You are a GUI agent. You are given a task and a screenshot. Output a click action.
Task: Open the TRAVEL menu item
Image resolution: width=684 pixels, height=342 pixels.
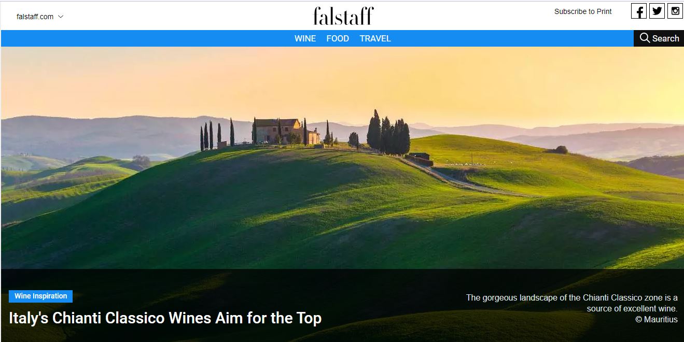point(375,38)
